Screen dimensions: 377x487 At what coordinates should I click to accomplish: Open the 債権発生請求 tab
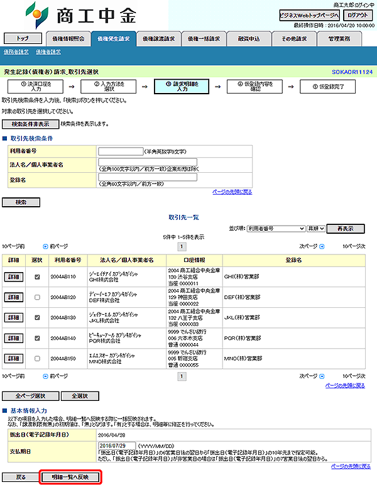(x=114, y=39)
